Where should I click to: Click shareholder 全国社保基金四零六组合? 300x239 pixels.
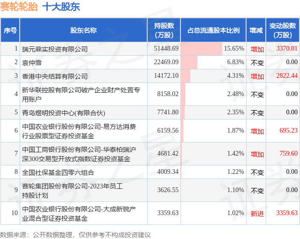[58, 172]
